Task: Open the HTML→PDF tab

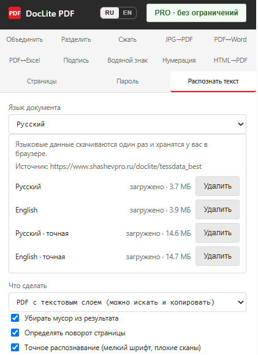Action: [230, 60]
